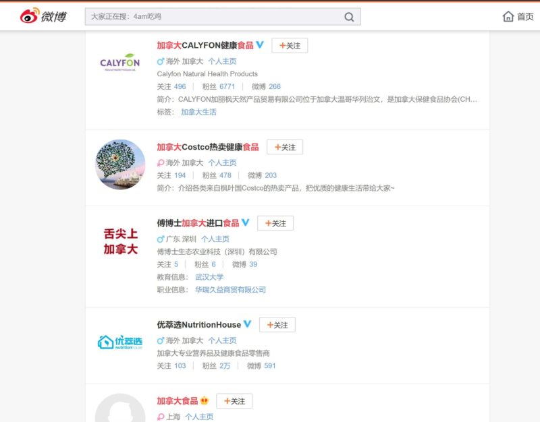
Task: Open 个人主页 for 傅博士加拿大进口食品
Action: click(x=215, y=239)
